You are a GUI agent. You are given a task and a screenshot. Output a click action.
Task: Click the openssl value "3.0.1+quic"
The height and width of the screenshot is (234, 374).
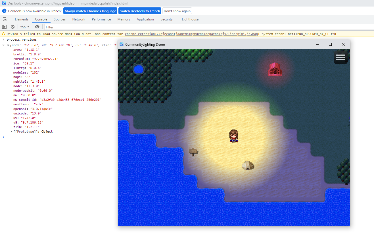pyautogui.click(x=41, y=109)
